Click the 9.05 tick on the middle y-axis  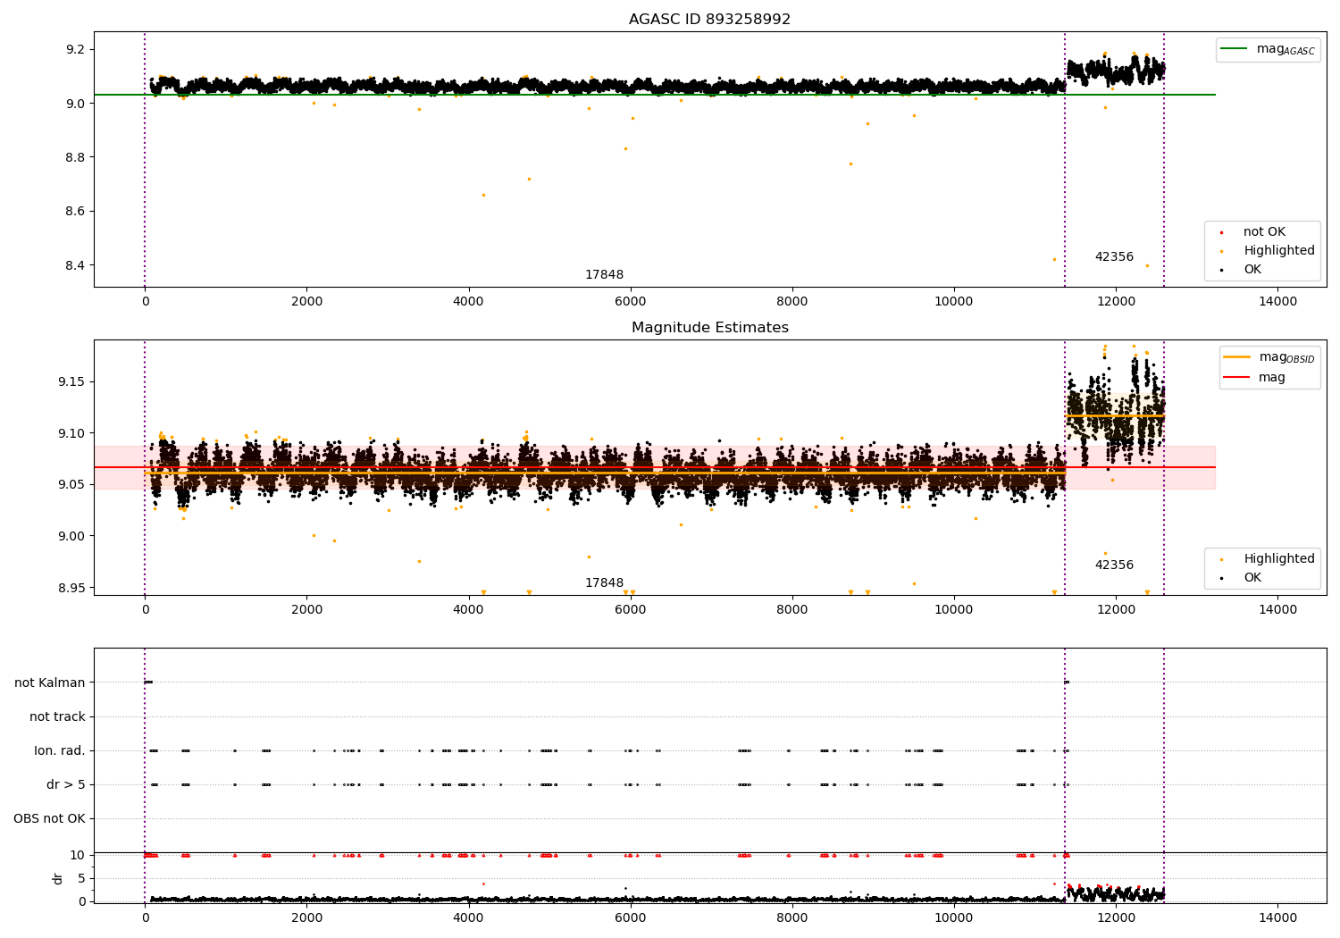point(71,485)
